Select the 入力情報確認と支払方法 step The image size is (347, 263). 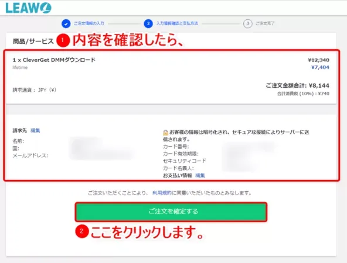[x=177, y=23]
